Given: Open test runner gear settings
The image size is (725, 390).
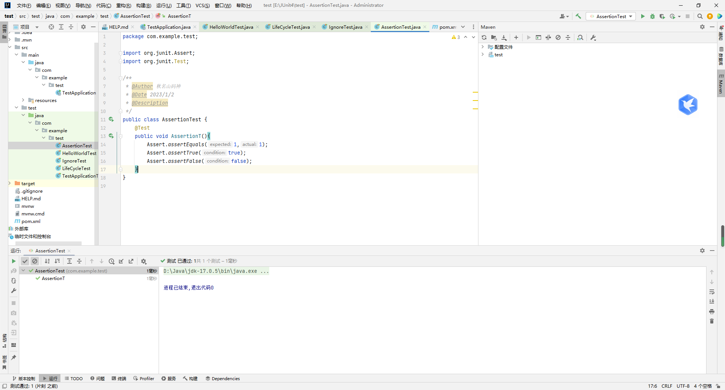Looking at the screenshot, I should coord(143,261).
